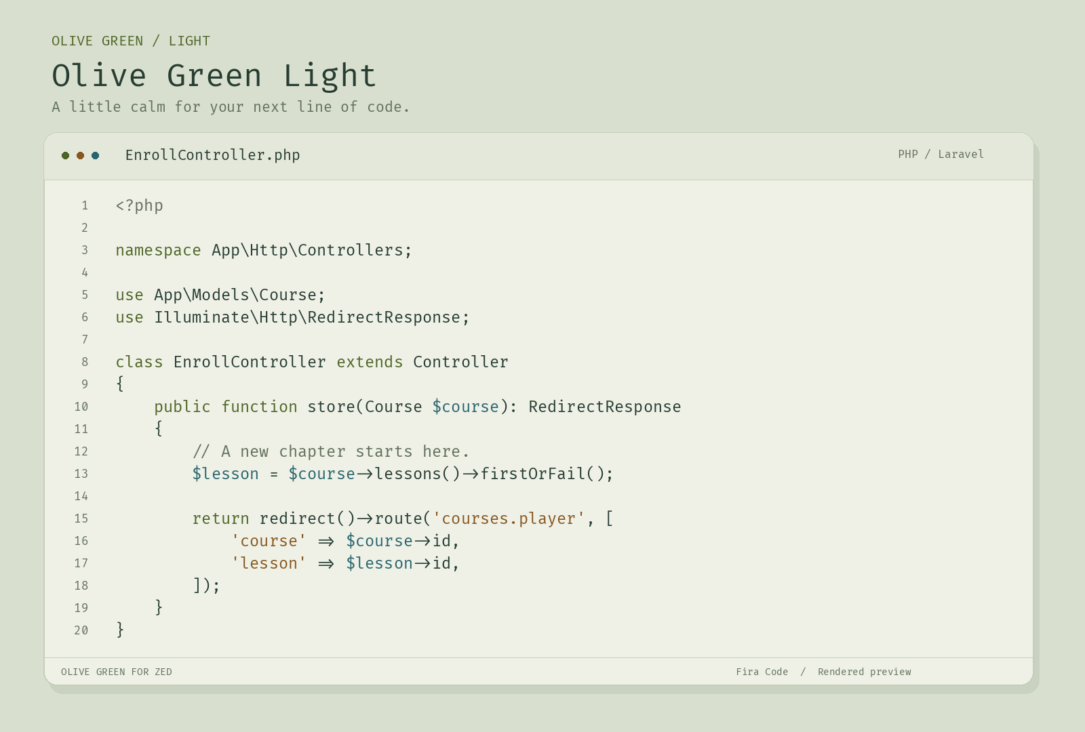Click the <?php opening tag
The image size is (1085, 732).
(x=140, y=205)
